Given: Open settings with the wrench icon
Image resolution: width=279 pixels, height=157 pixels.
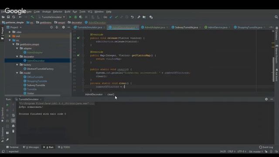Looking at the screenshot, I should (139, 17).
